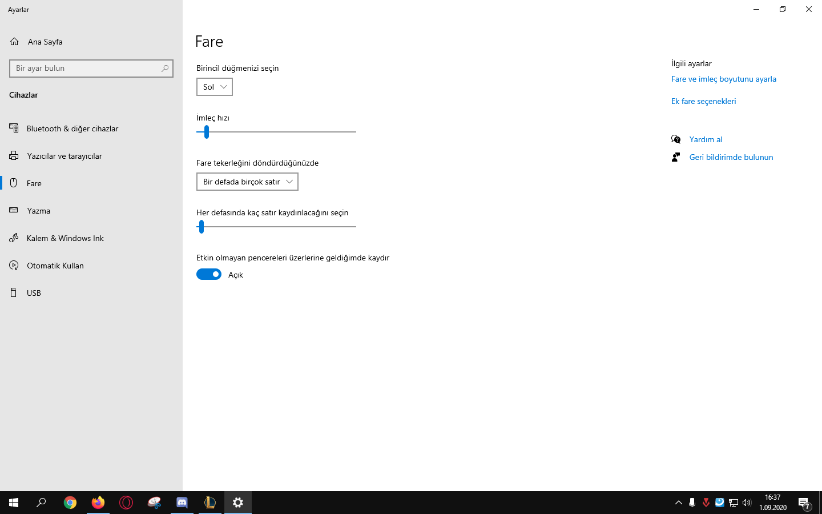Click the USB drive icon in sidebar

[14, 292]
